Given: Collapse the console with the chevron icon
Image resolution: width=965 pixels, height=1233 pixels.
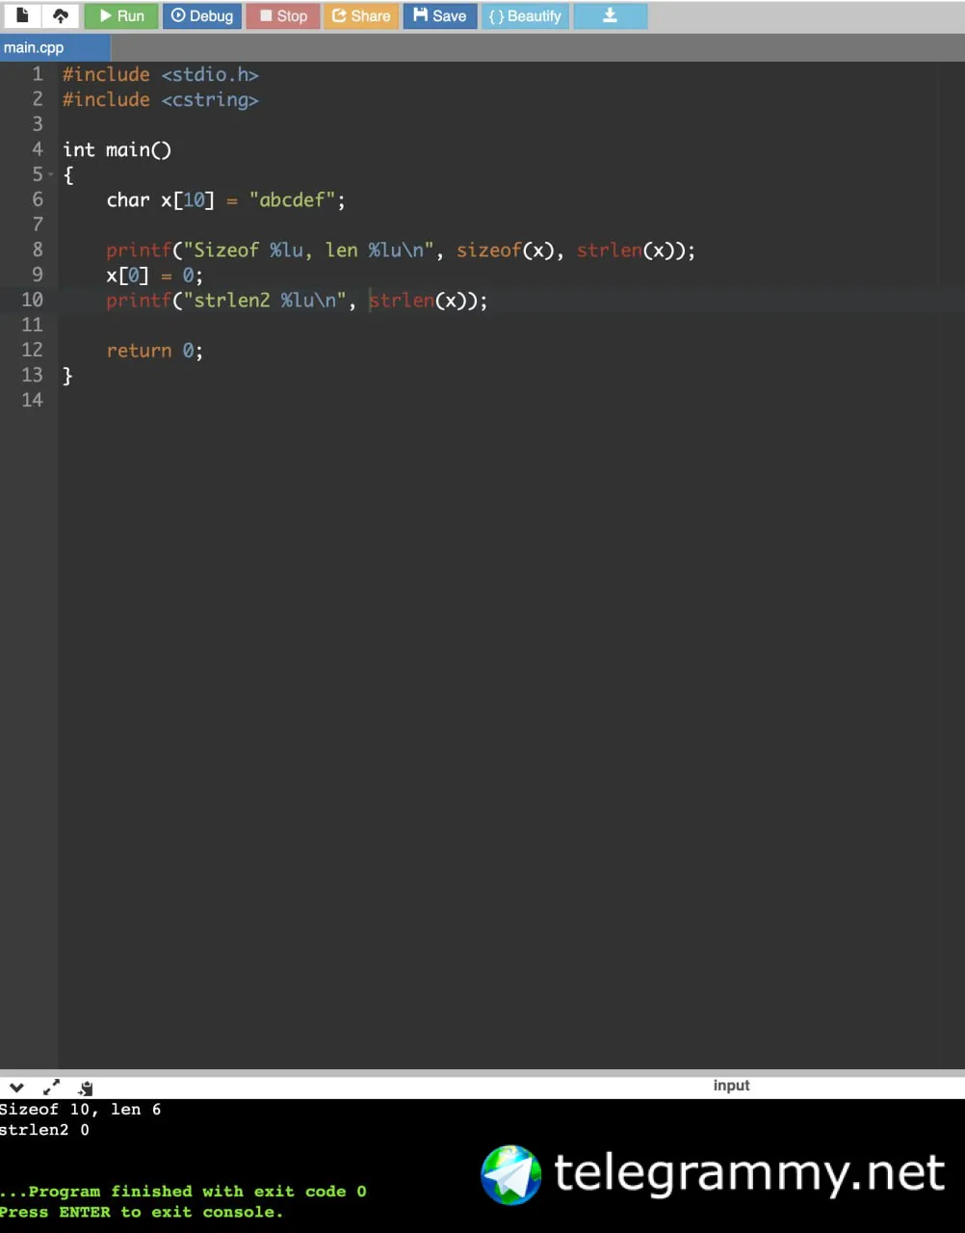Looking at the screenshot, I should pyautogui.click(x=16, y=1087).
